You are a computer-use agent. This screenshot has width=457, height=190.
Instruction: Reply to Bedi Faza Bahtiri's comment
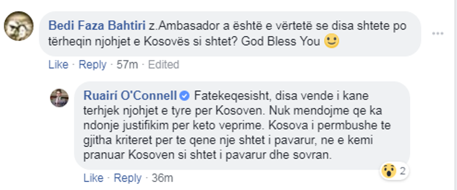(92, 65)
